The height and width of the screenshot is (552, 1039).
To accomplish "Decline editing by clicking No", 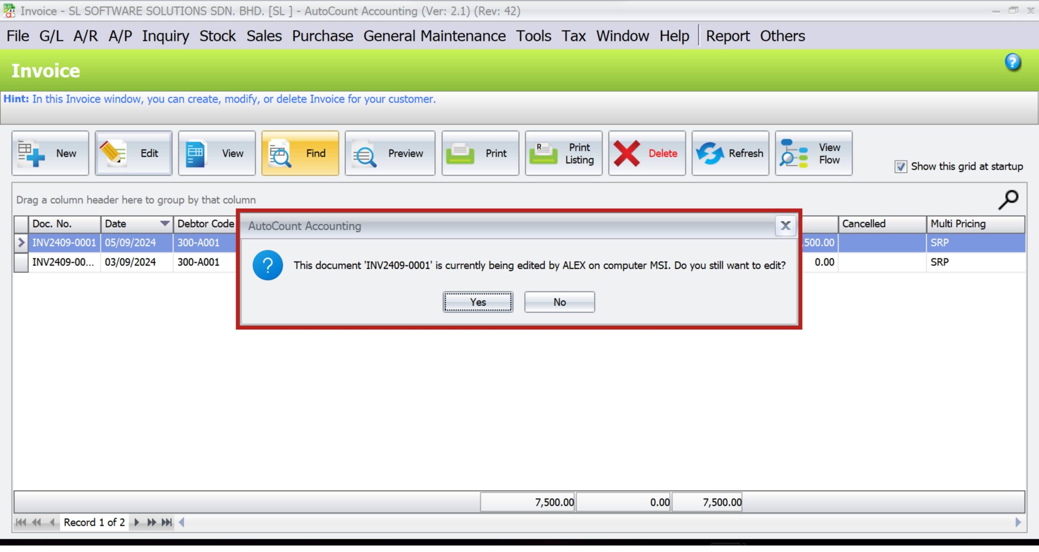I will 559,302.
